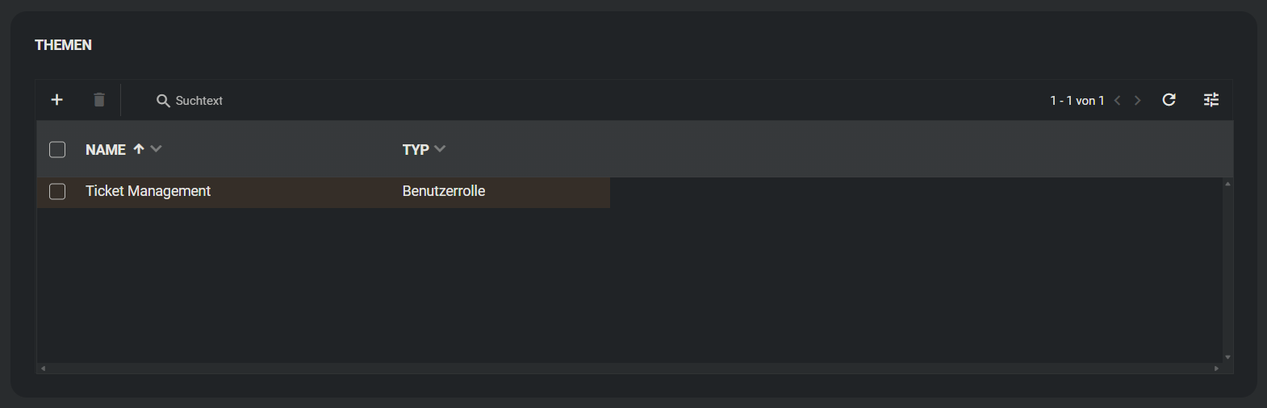Click the trash delete icon
This screenshot has width=1267, height=408.
tap(99, 100)
